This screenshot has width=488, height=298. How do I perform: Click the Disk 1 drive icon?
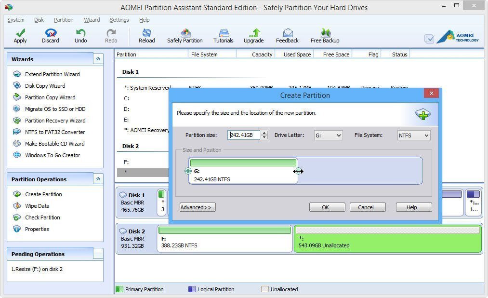(123, 195)
